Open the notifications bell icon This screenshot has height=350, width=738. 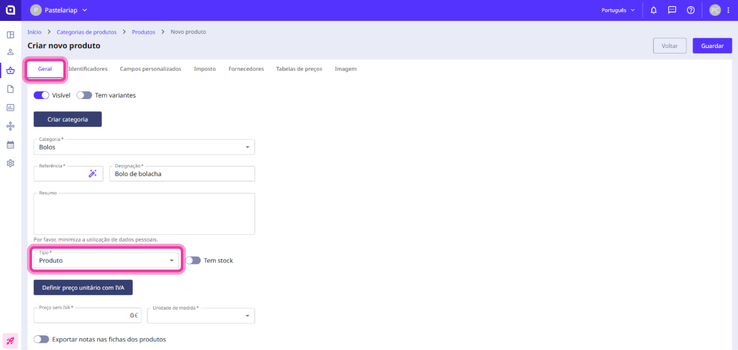tap(654, 10)
